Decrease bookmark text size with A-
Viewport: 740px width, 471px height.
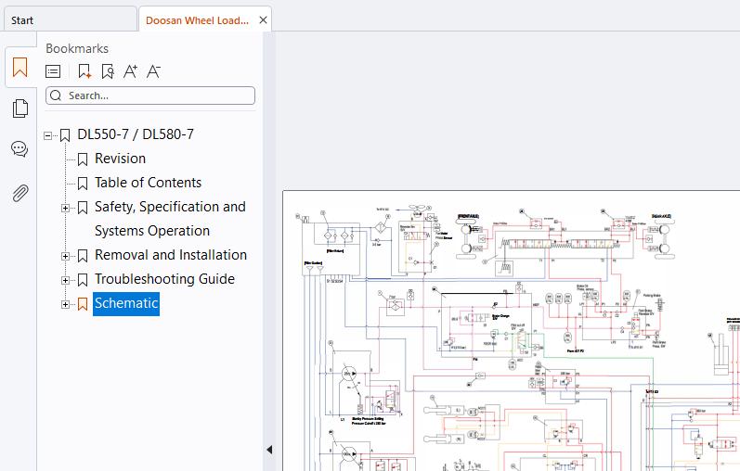click(153, 71)
